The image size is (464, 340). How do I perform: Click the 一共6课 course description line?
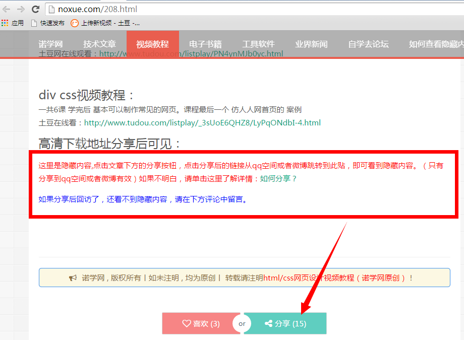click(170, 110)
